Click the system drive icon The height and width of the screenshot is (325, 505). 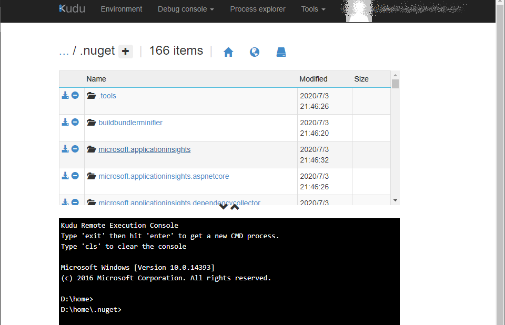281,52
